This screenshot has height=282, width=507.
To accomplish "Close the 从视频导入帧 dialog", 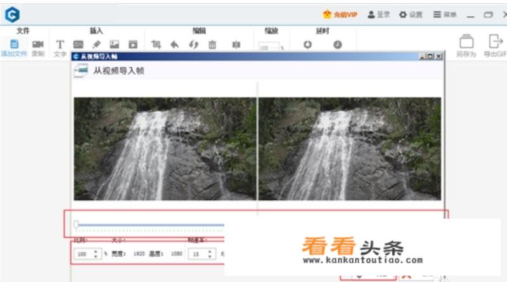I will [x=439, y=56].
